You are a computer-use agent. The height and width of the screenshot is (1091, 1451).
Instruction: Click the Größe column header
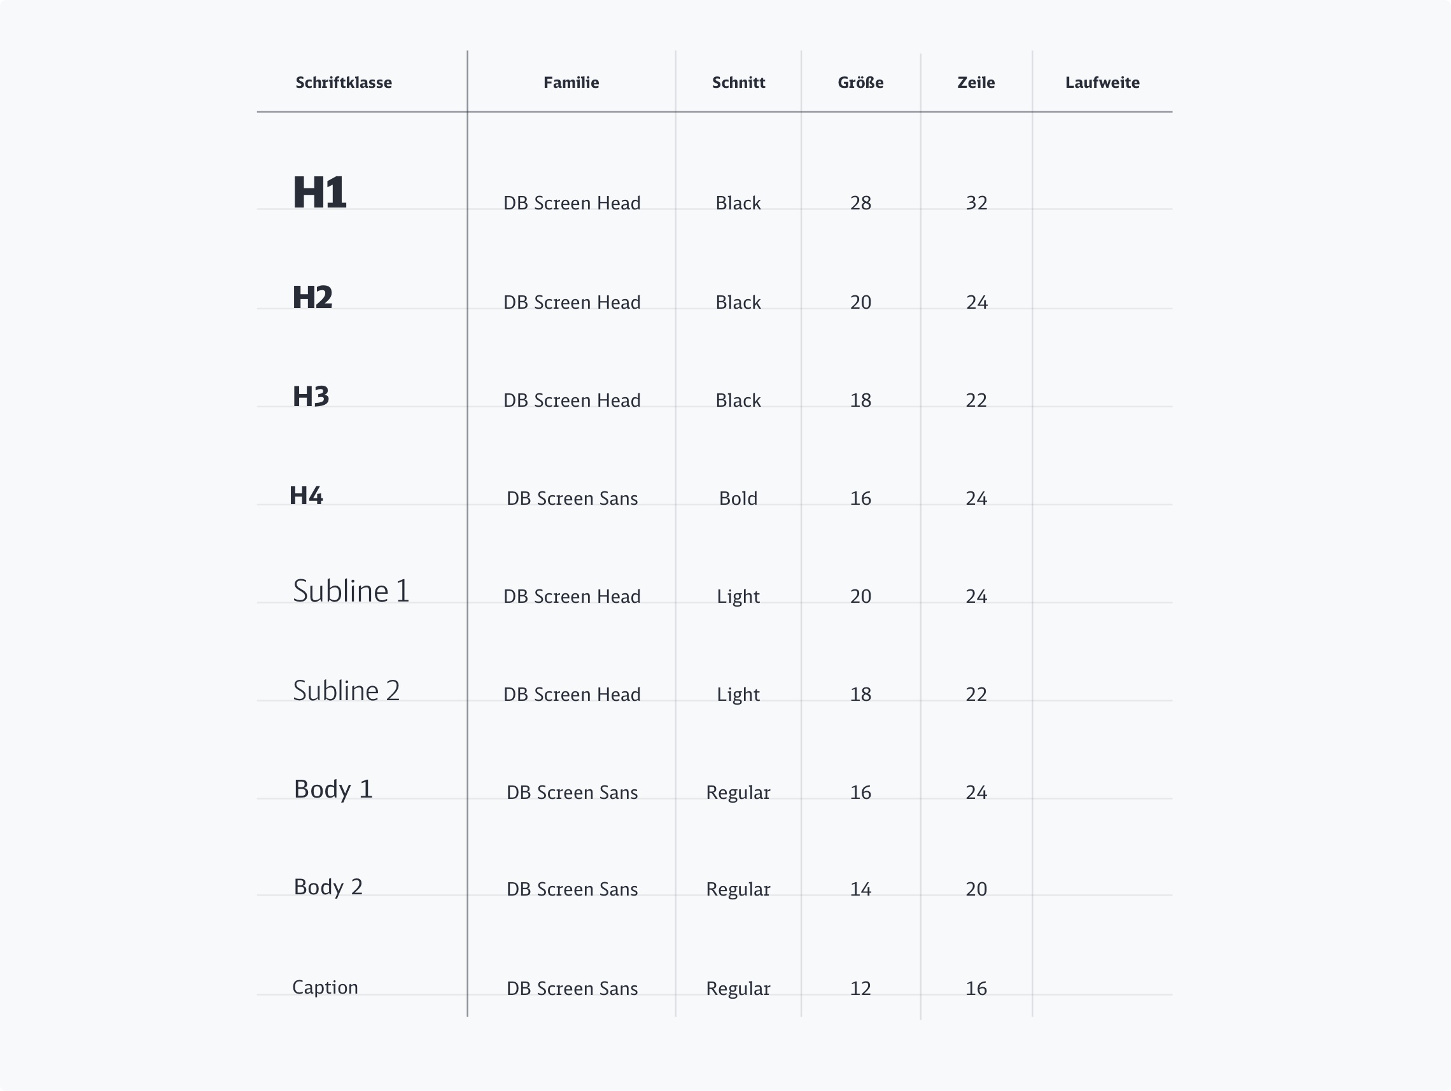coord(860,83)
